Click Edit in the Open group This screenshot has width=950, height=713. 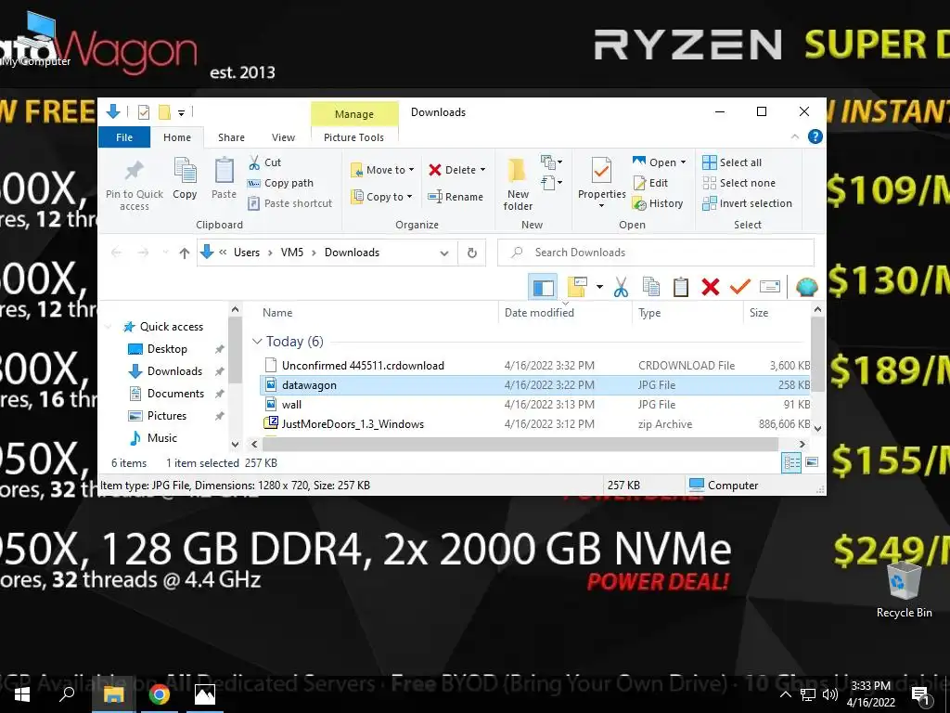[x=650, y=183]
